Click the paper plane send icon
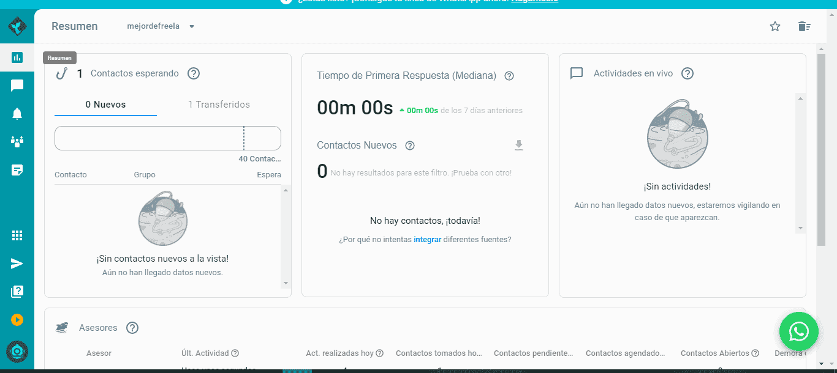The image size is (837, 373). pos(17,264)
